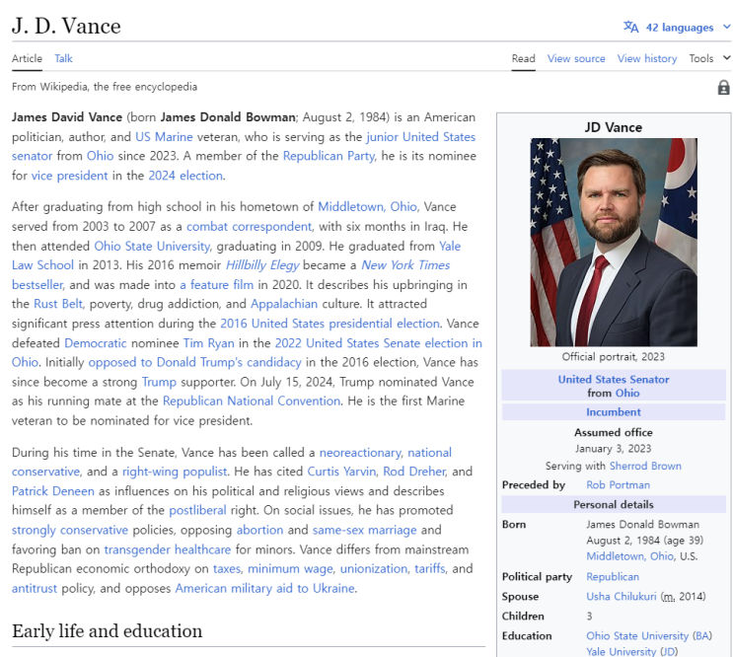Click the same-sex marriage link
733x657 pixels.
point(364,530)
